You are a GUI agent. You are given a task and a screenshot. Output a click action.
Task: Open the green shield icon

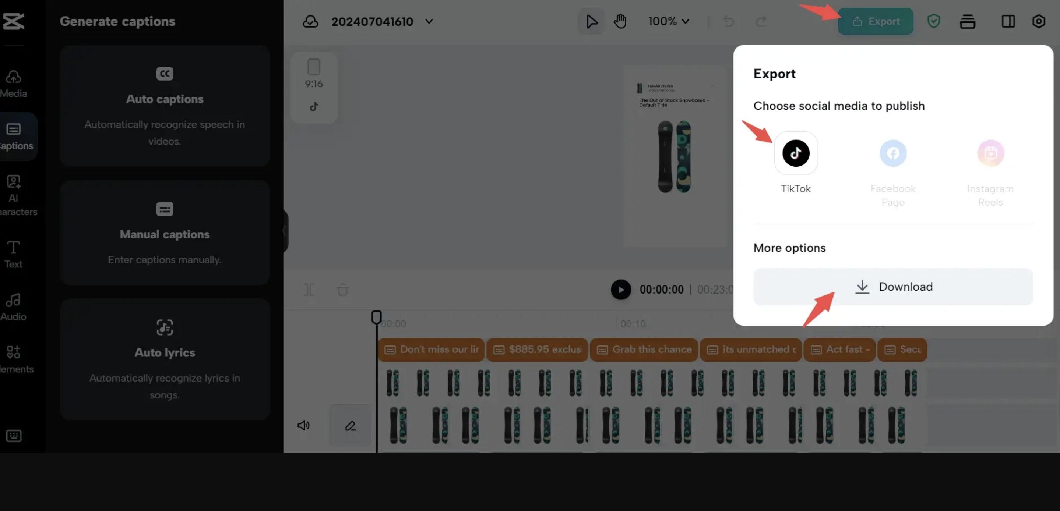[933, 21]
